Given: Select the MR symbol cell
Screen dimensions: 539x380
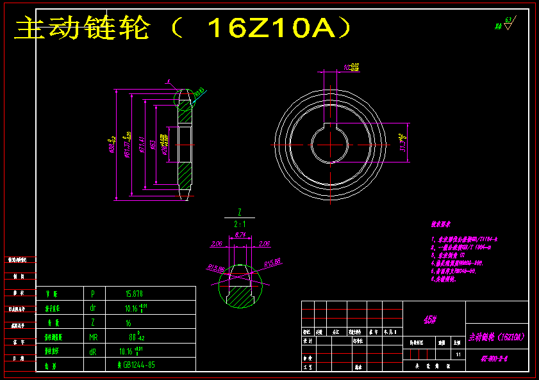Looking at the screenshot, I should [x=93, y=337].
